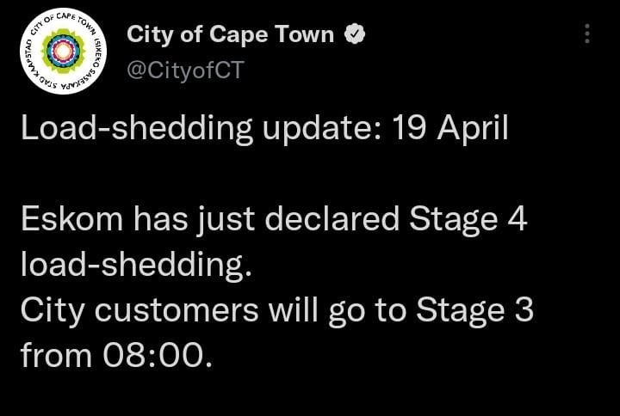Open the three-dot more options menu
620x416 pixels.
pos(587,34)
